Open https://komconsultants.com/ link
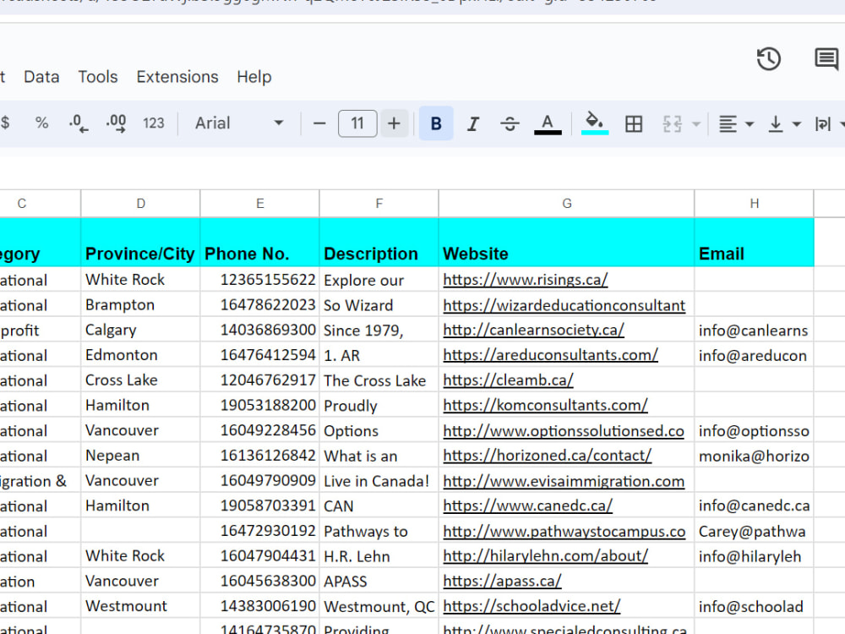 pyautogui.click(x=545, y=406)
